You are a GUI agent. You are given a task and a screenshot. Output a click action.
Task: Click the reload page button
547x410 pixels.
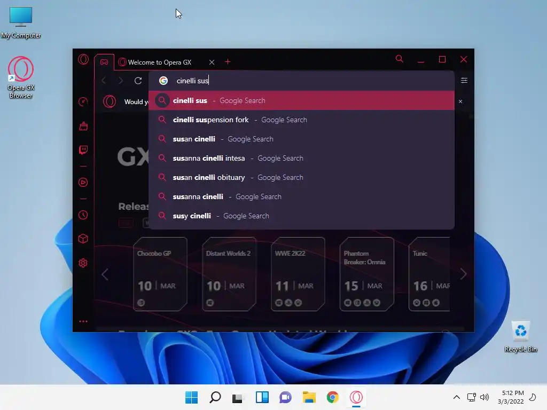[138, 81]
